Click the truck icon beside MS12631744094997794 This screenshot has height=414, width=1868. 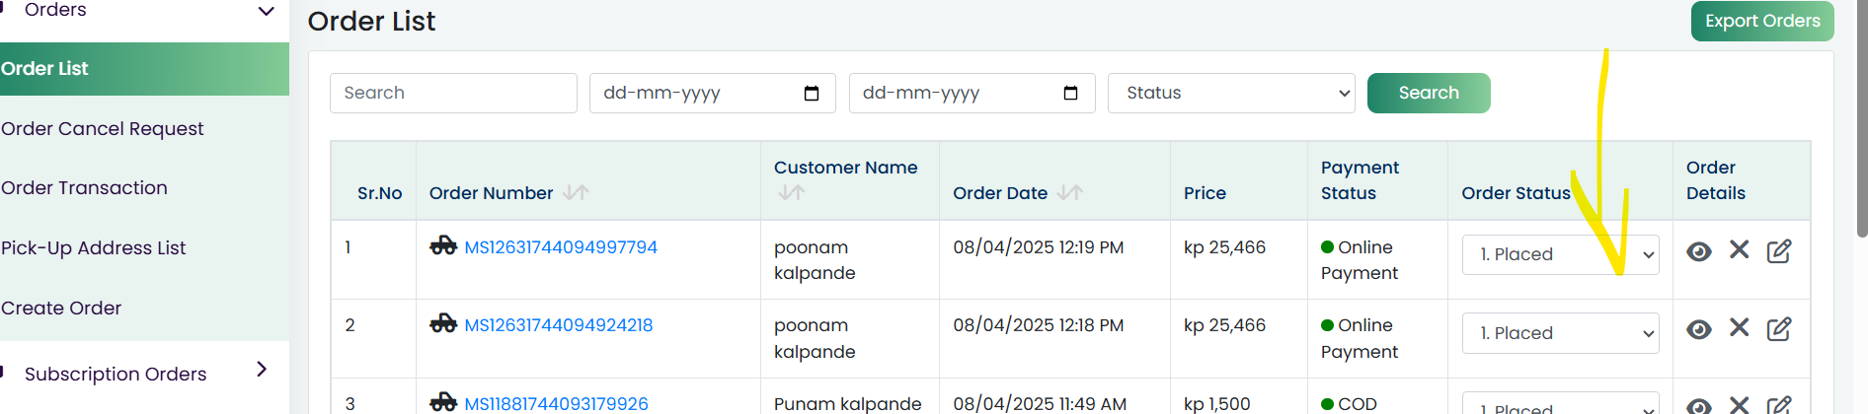click(x=443, y=245)
